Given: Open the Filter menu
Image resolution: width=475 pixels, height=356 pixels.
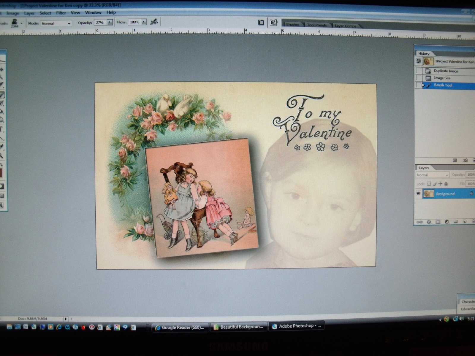Looking at the screenshot, I should 61,13.
